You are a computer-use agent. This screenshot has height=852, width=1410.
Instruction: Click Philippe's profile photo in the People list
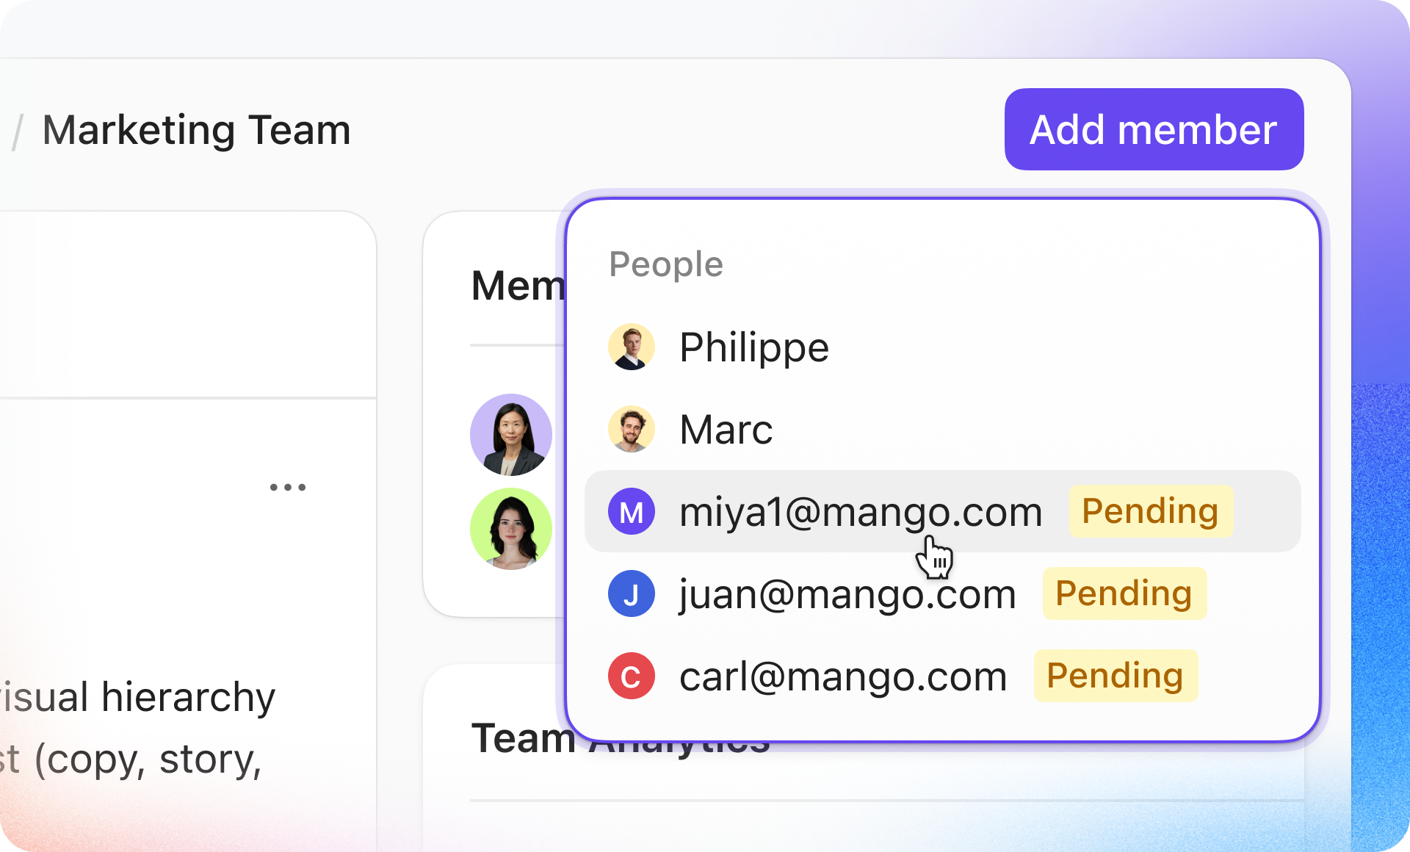(631, 347)
